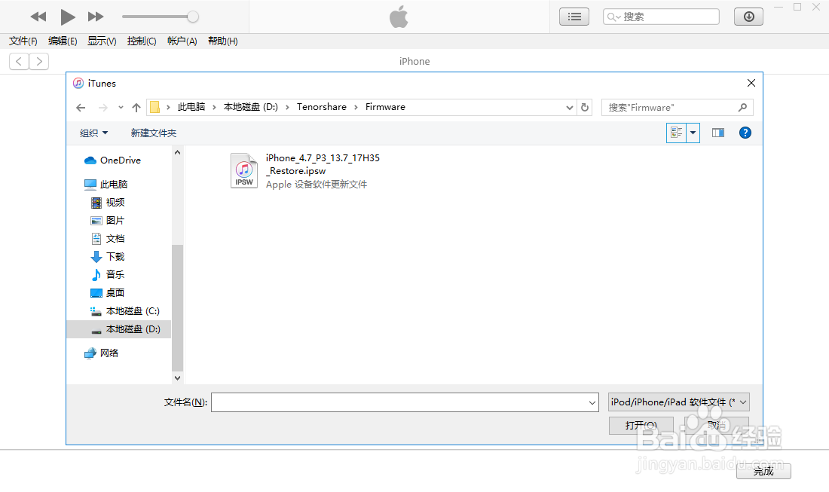This screenshot has width=829, height=492.
Task: Go back in the file dialog
Action: click(81, 108)
